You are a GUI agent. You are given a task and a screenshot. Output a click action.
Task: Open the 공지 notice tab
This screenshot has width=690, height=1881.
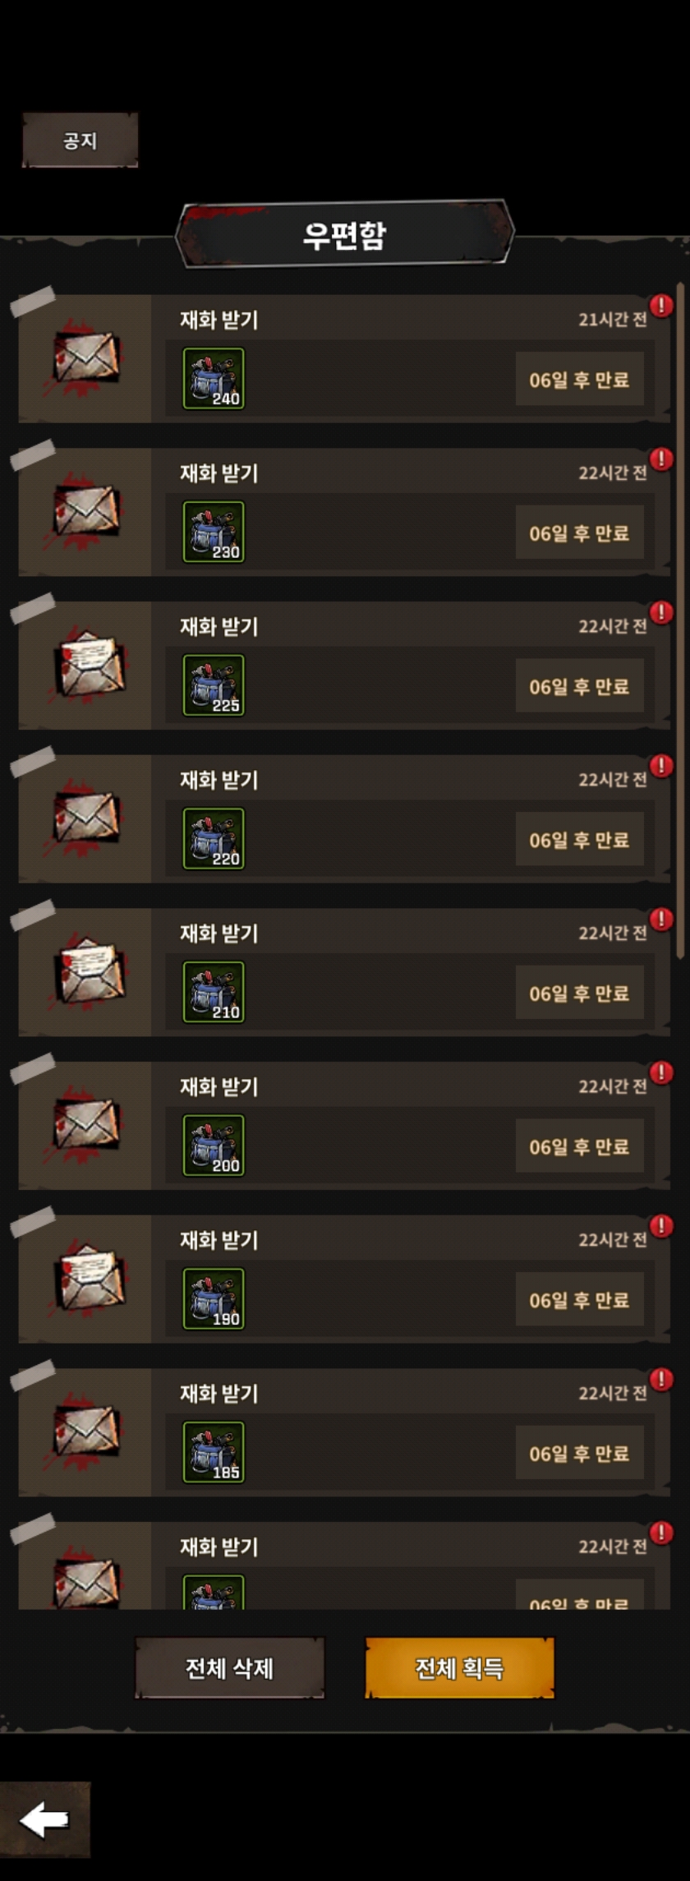(80, 141)
